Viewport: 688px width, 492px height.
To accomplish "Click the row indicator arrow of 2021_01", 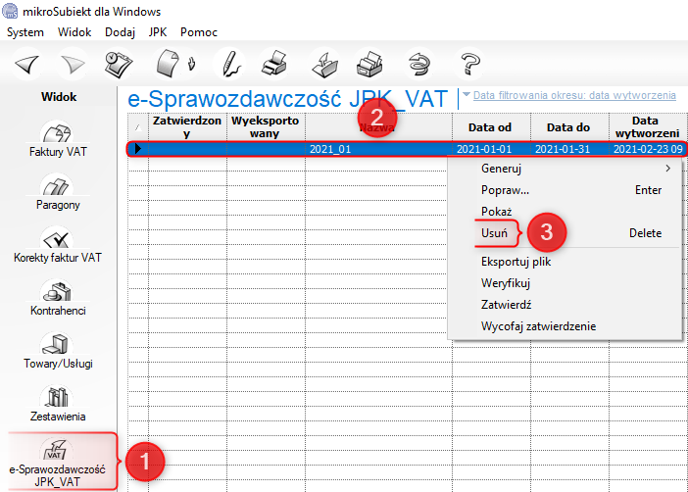I will coord(138,149).
